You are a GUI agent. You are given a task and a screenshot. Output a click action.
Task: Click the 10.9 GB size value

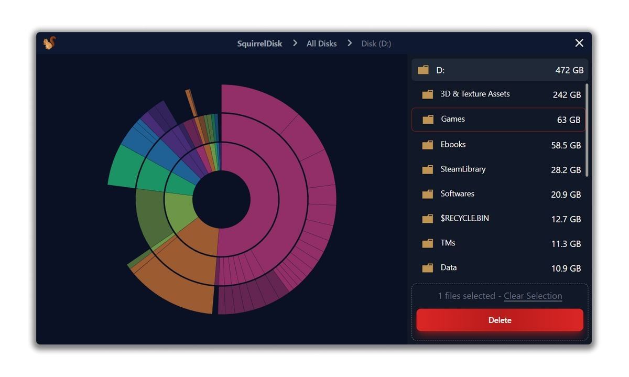[x=566, y=268]
